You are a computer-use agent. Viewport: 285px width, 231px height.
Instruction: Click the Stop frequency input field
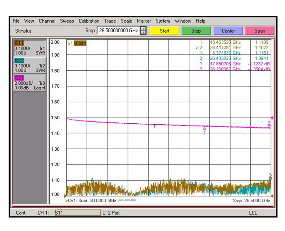[x=118, y=31]
